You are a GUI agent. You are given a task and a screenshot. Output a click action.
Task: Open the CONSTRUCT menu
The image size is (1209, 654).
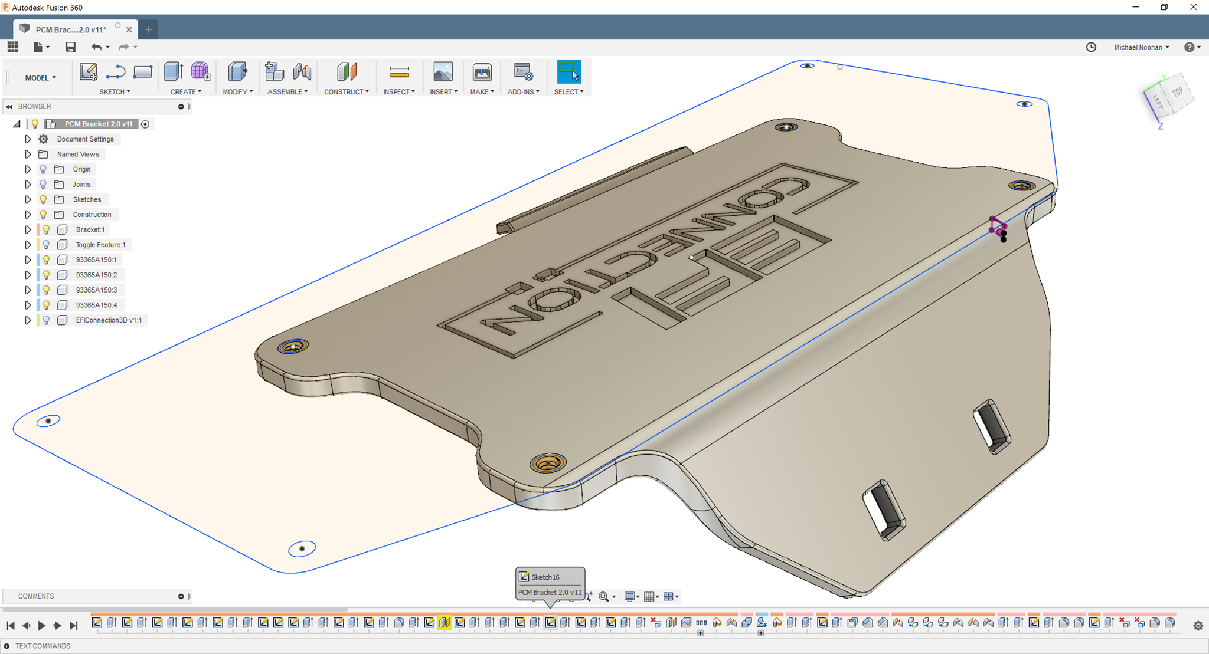(x=347, y=91)
